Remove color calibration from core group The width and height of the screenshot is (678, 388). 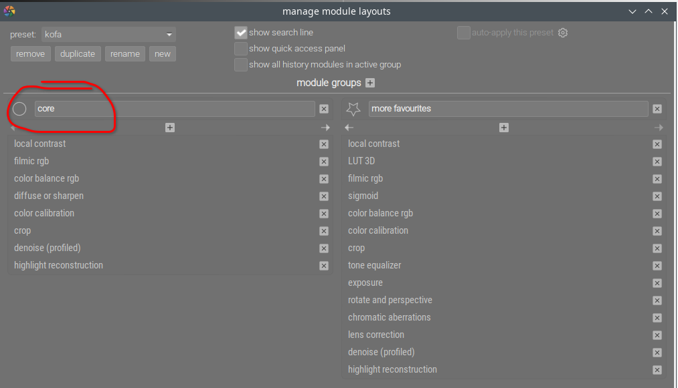coord(324,214)
